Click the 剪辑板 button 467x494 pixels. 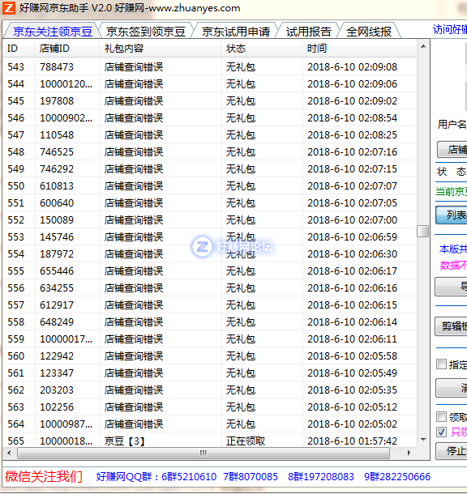click(x=452, y=326)
